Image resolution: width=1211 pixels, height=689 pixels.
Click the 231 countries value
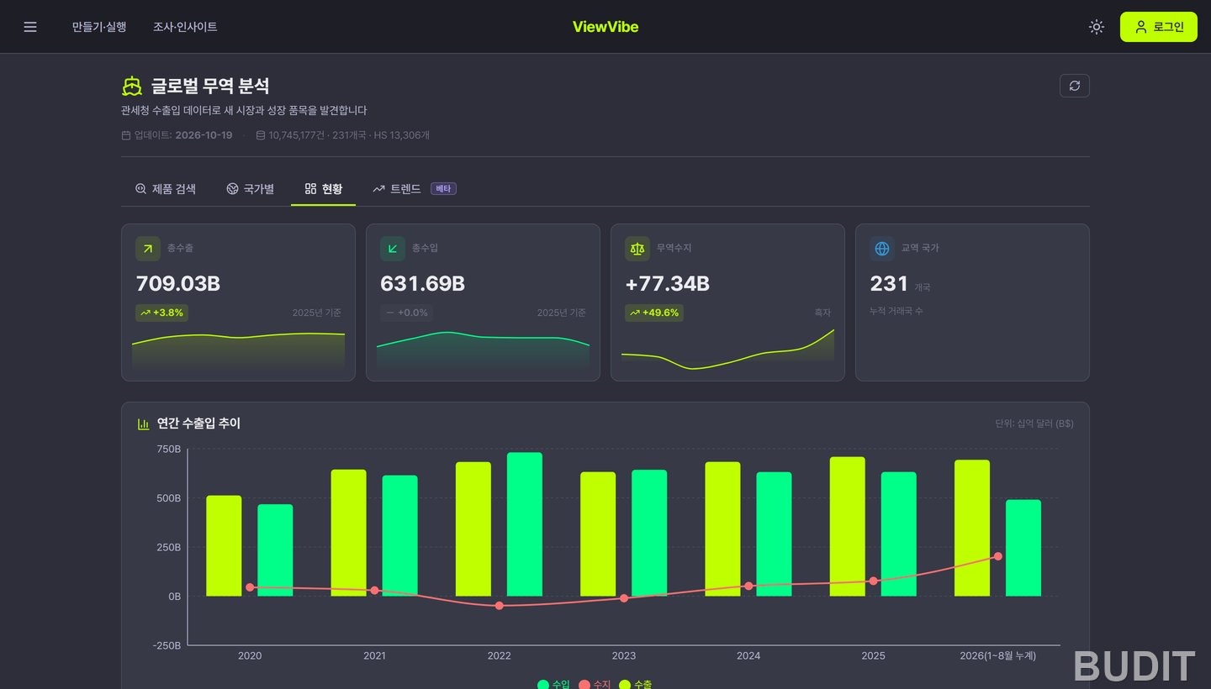(x=889, y=284)
